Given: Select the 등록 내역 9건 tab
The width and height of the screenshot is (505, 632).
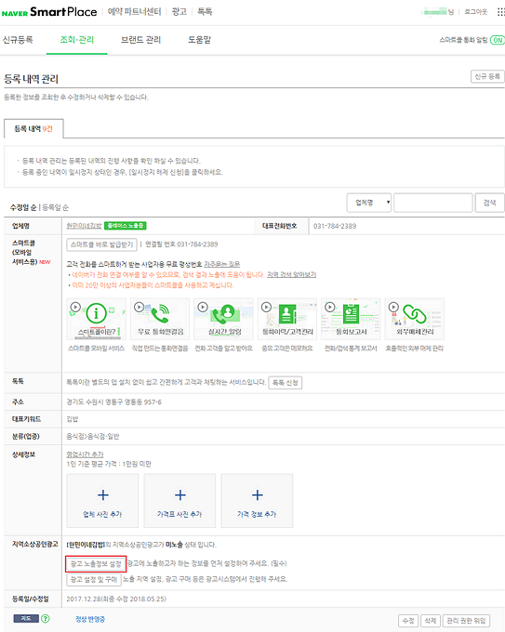Looking at the screenshot, I should (33, 128).
